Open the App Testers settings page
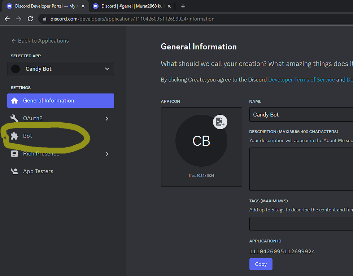353x276 pixels. (x=61, y=171)
